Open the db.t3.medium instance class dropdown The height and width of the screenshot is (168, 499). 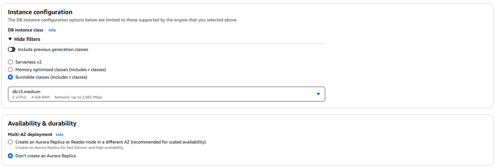pyautogui.click(x=162, y=94)
